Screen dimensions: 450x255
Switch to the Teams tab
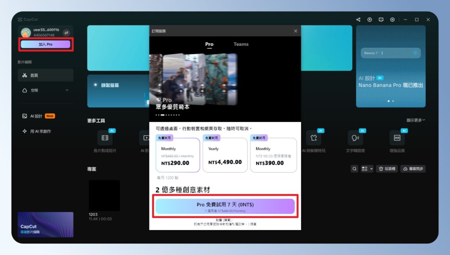(241, 44)
